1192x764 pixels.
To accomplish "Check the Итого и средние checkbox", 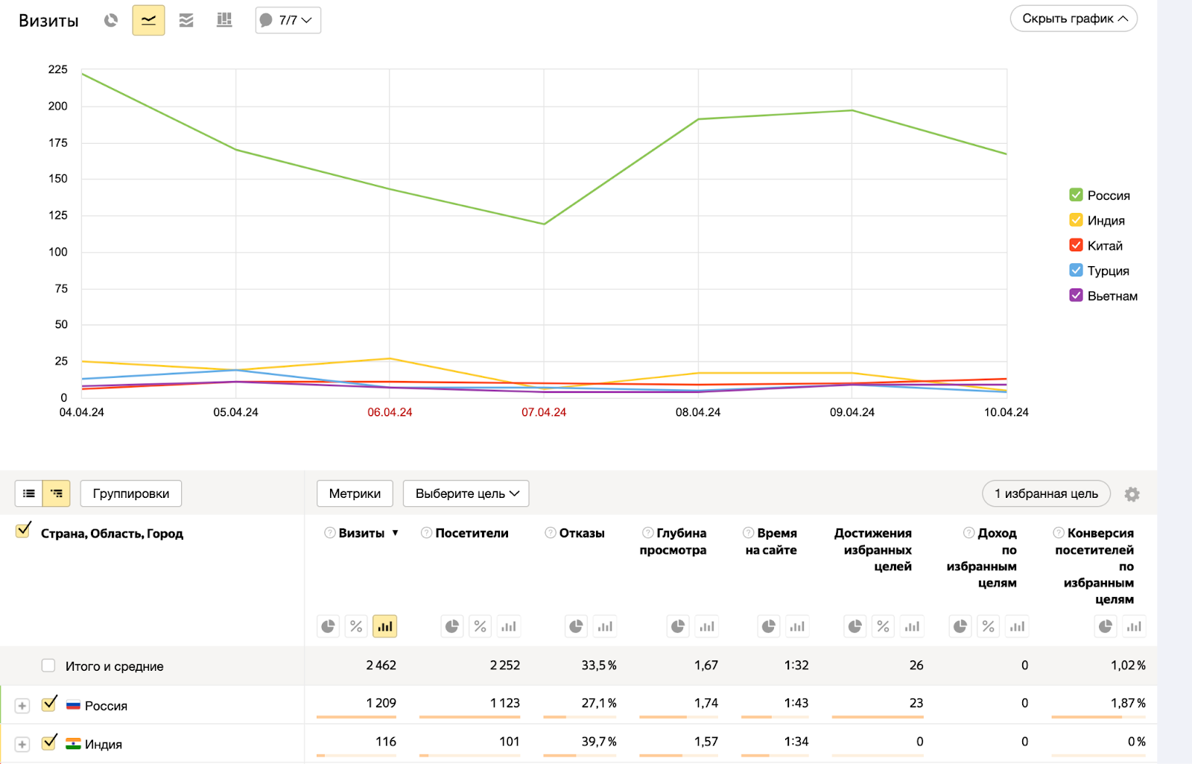I will click(x=48, y=666).
